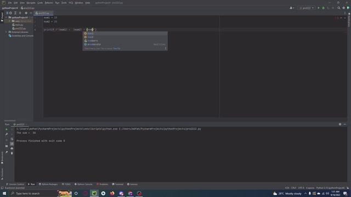351x197 pixels.
Task: Open the View menu
Action: pyautogui.click(x=22, y=3)
